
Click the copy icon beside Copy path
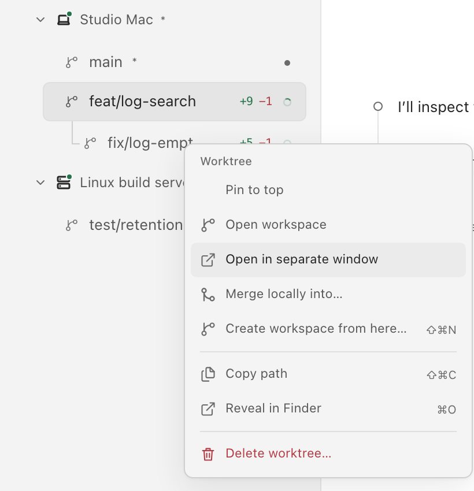click(x=208, y=374)
